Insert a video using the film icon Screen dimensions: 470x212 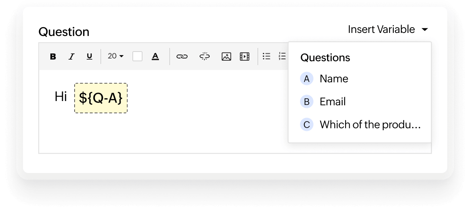(x=244, y=57)
